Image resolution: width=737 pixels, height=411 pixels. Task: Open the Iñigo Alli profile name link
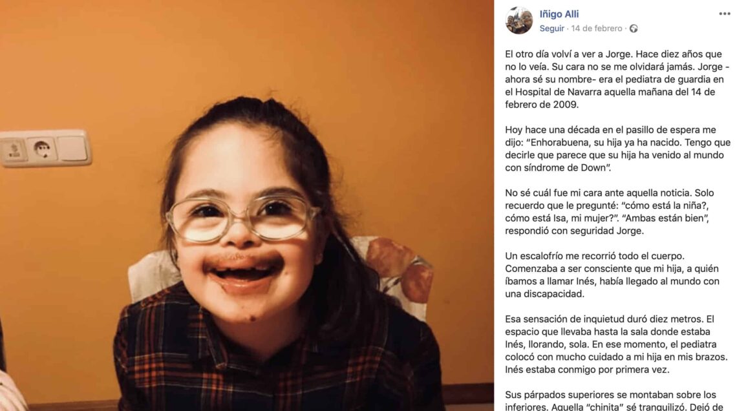point(559,14)
